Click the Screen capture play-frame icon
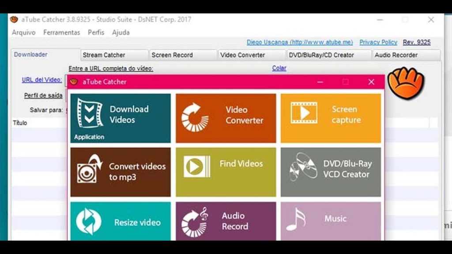This screenshot has width=452, height=254. click(304, 112)
